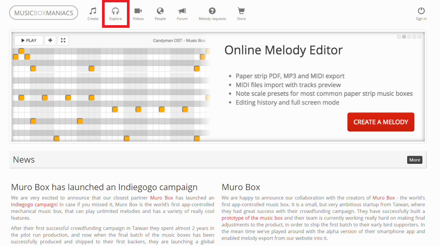
Task: Open the prototype of the music box link
Action: coord(252,218)
